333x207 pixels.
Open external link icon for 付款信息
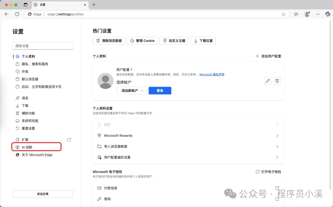pyautogui.click(x=277, y=188)
